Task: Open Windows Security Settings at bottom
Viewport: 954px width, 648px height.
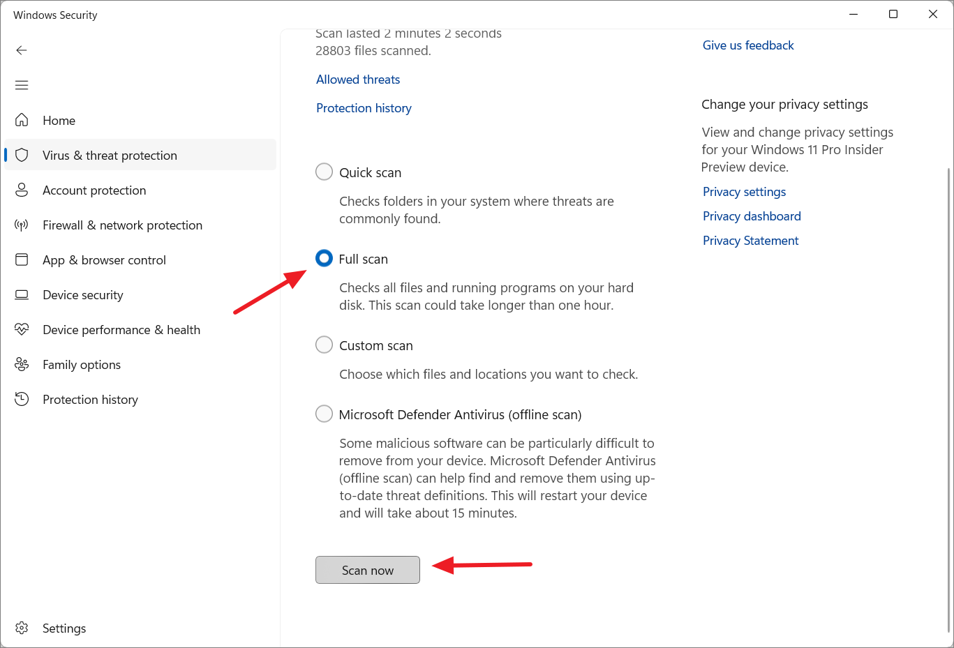Action: (64, 628)
